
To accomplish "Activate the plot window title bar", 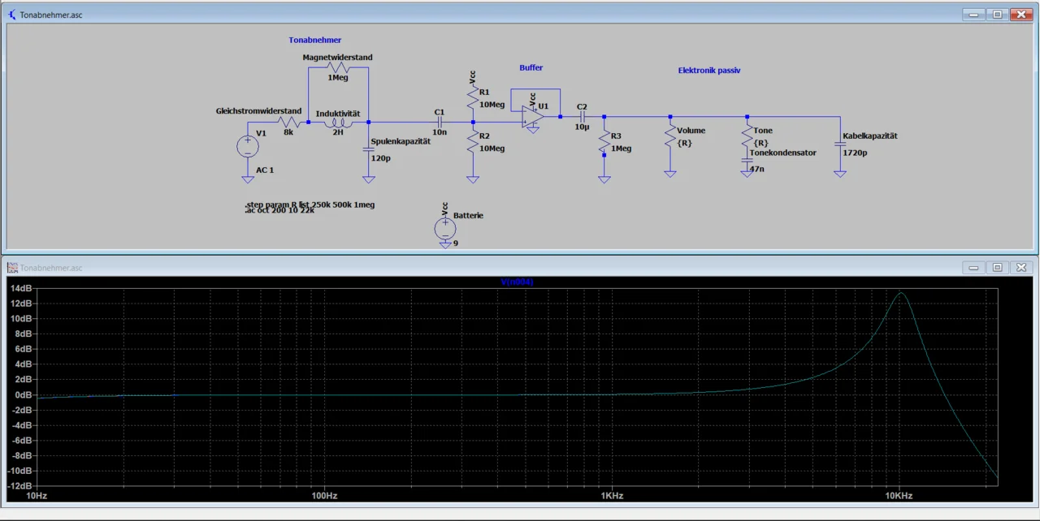I will [x=487, y=268].
